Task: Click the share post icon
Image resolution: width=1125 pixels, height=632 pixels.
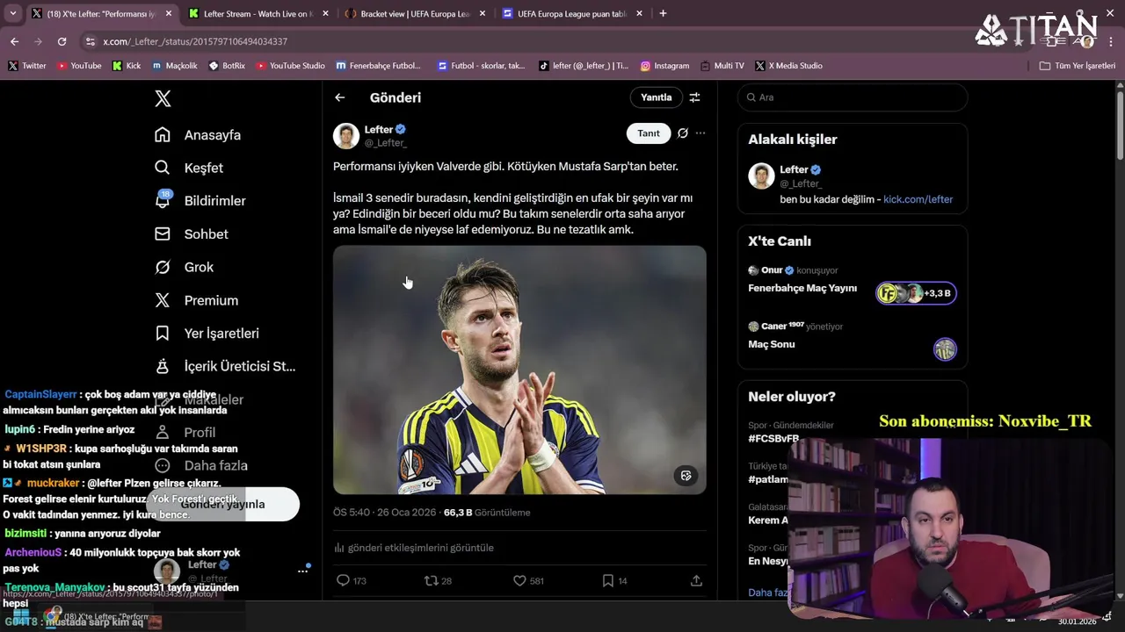Action: point(696,580)
